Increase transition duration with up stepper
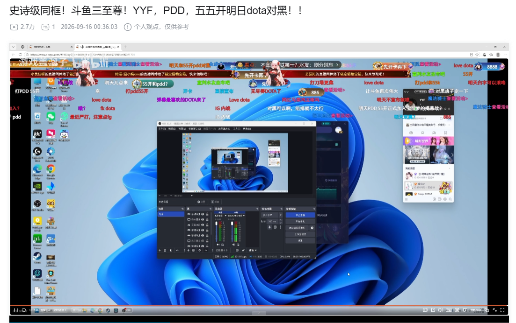The image size is (516, 323). [x=281, y=220]
